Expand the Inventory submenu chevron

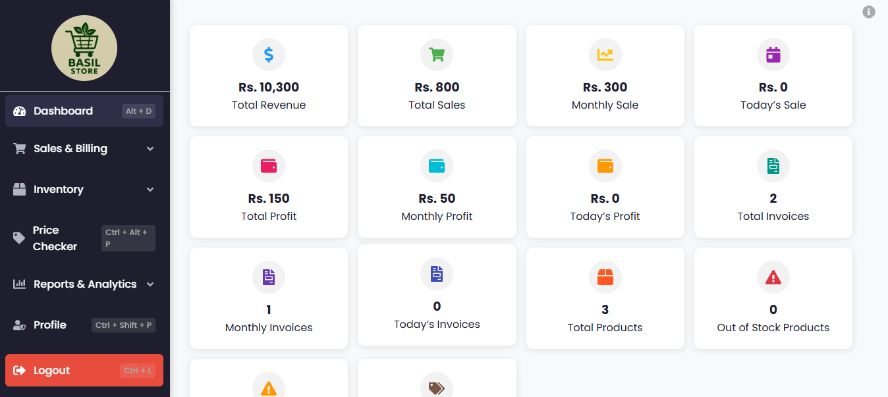150,190
